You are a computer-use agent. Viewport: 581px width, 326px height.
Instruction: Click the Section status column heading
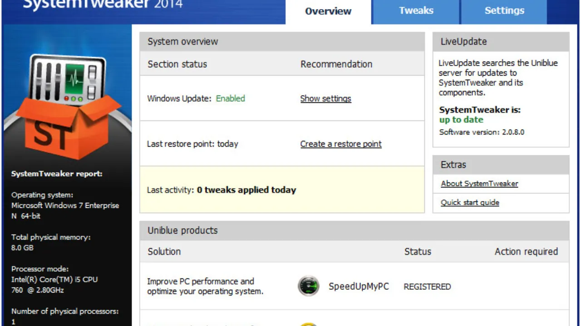coord(177,64)
